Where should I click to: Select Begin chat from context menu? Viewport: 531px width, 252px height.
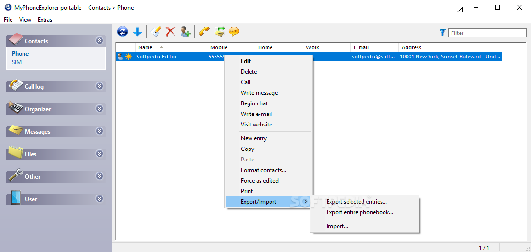(x=268, y=103)
